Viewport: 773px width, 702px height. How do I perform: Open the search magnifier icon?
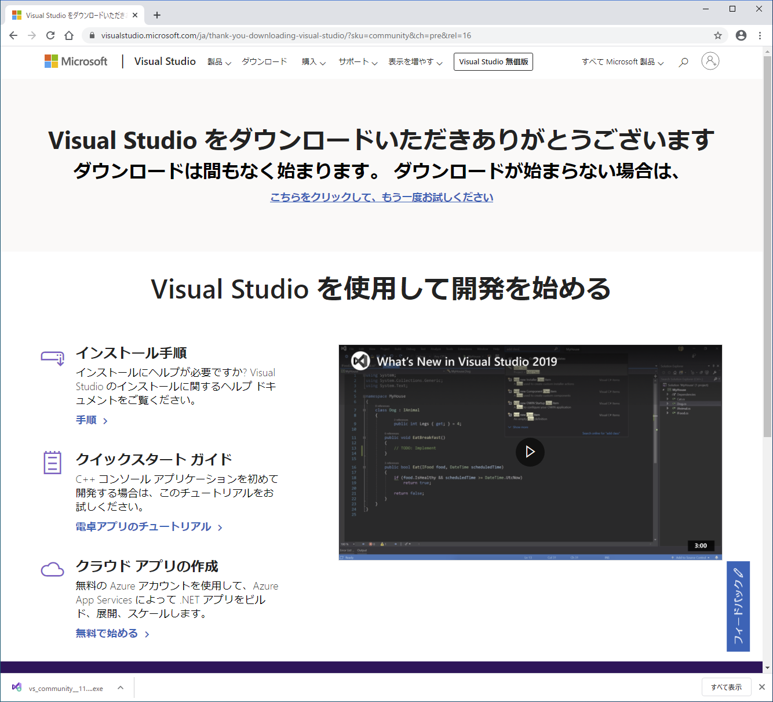click(x=684, y=61)
